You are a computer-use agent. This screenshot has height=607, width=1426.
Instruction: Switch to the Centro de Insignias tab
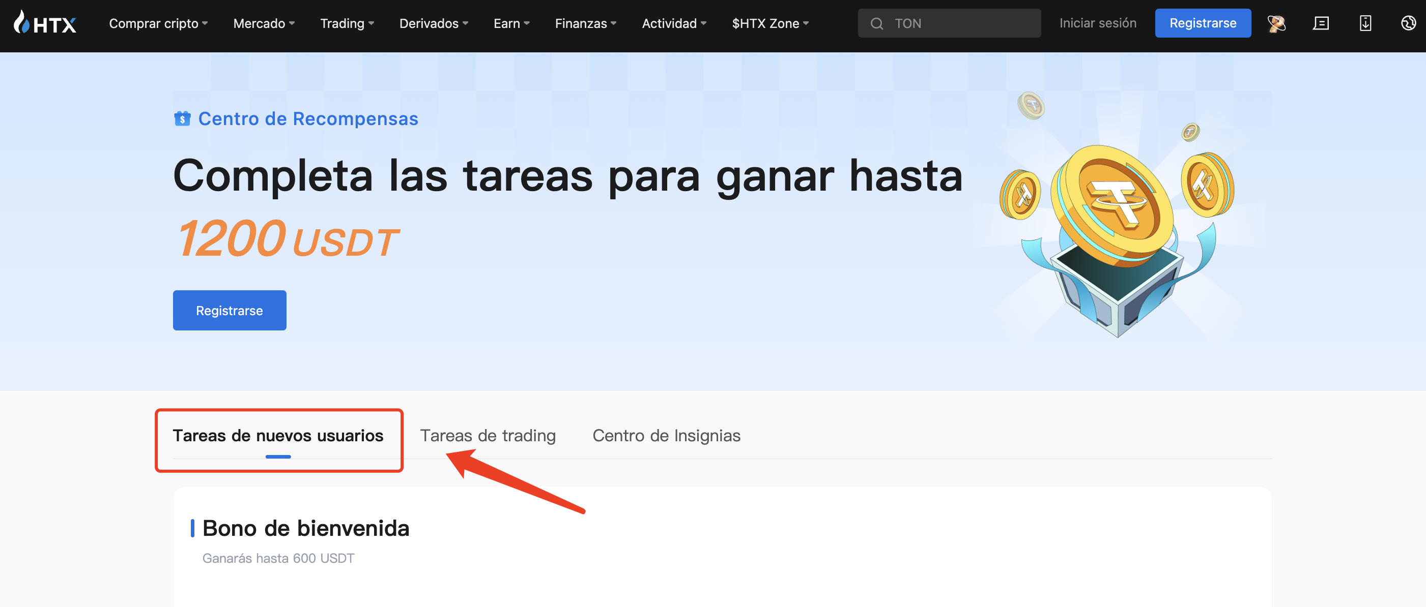666,436
